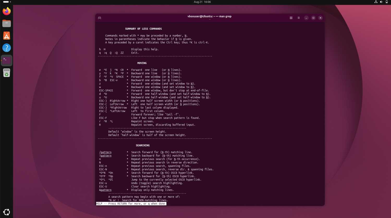The width and height of the screenshot is (391, 218).
Task: Click the 'HELP -- Press RETURN for more' status line
Action: 131,204
